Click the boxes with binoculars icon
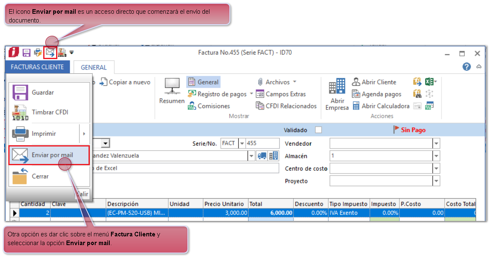Image resolution: width=490 pixels, height=258 pixels. [417, 94]
